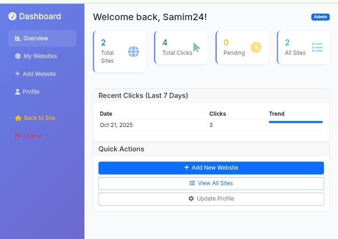Click the Dashboard gauge icon in sidebar
Viewport: 338px width, 239px height.
point(12,16)
